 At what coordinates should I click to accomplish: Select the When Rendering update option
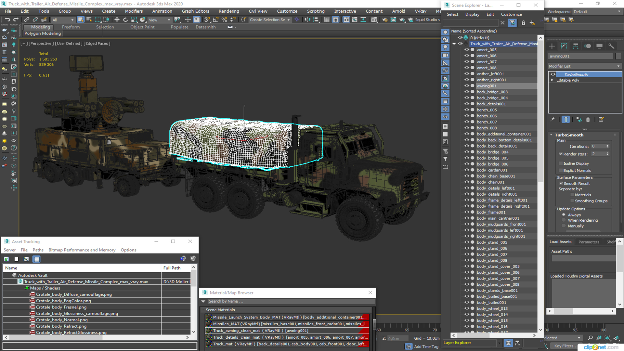[x=564, y=220]
